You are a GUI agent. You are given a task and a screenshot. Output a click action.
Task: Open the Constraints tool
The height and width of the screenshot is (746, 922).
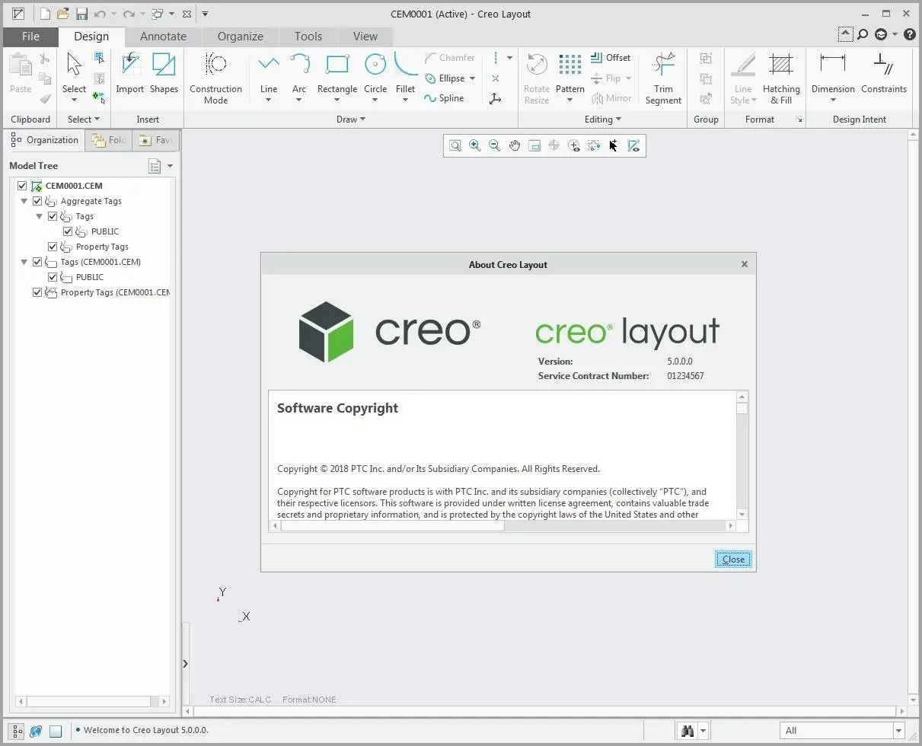884,73
